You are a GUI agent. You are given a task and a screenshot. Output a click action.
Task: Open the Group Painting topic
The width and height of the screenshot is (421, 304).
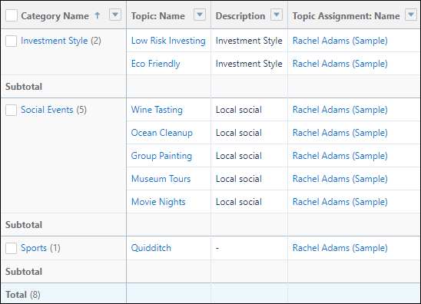click(x=161, y=156)
